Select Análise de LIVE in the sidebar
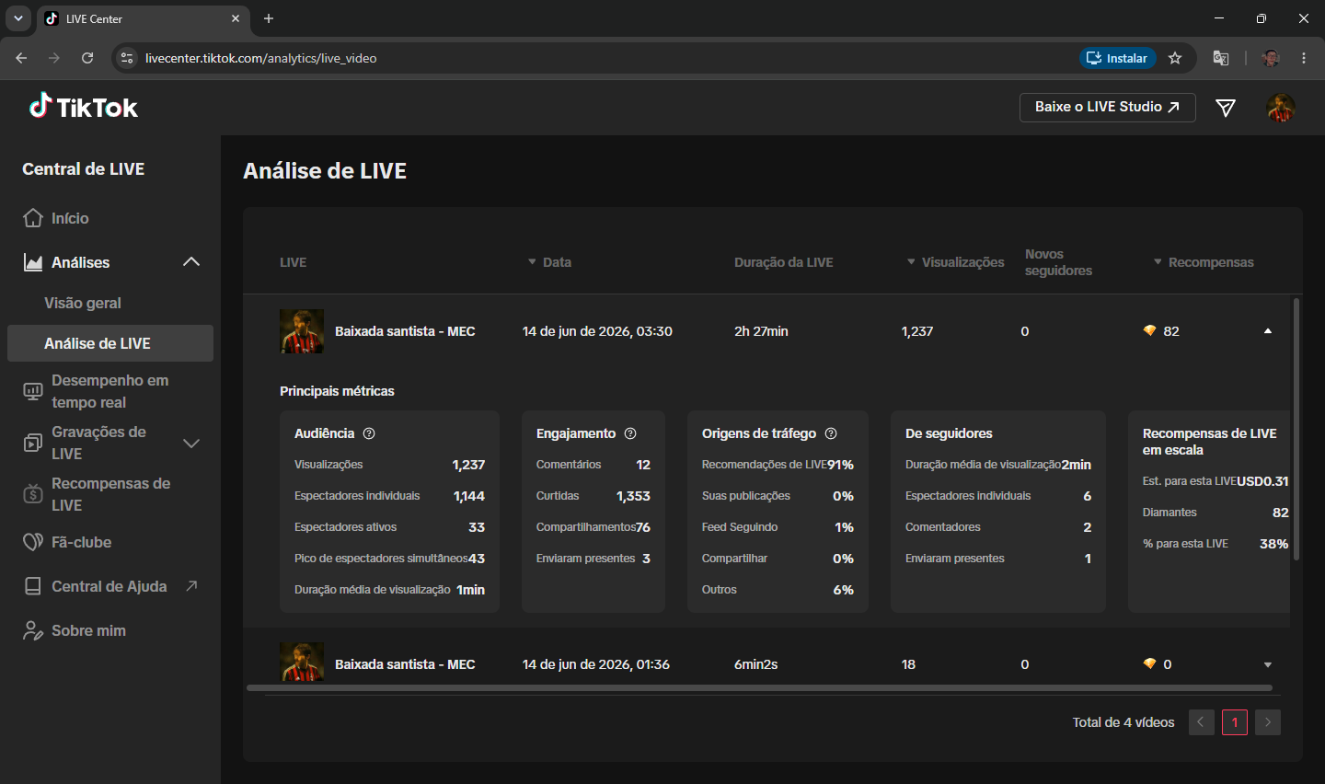The image size is (1325, 784). pos(110,343)
